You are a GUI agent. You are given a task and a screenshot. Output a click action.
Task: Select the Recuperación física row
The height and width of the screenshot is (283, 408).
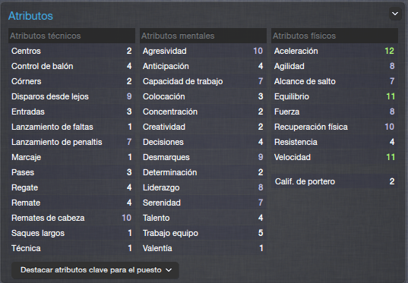[x=334, y=127]
